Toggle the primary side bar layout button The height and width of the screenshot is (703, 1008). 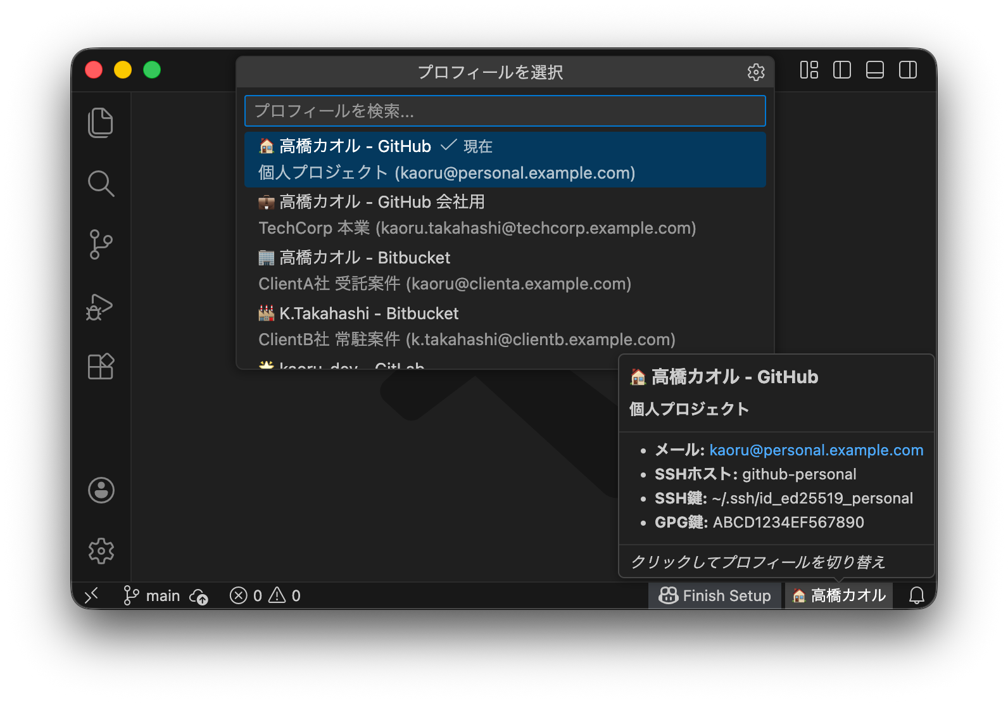pyautogui.click(x=842, y=70)
